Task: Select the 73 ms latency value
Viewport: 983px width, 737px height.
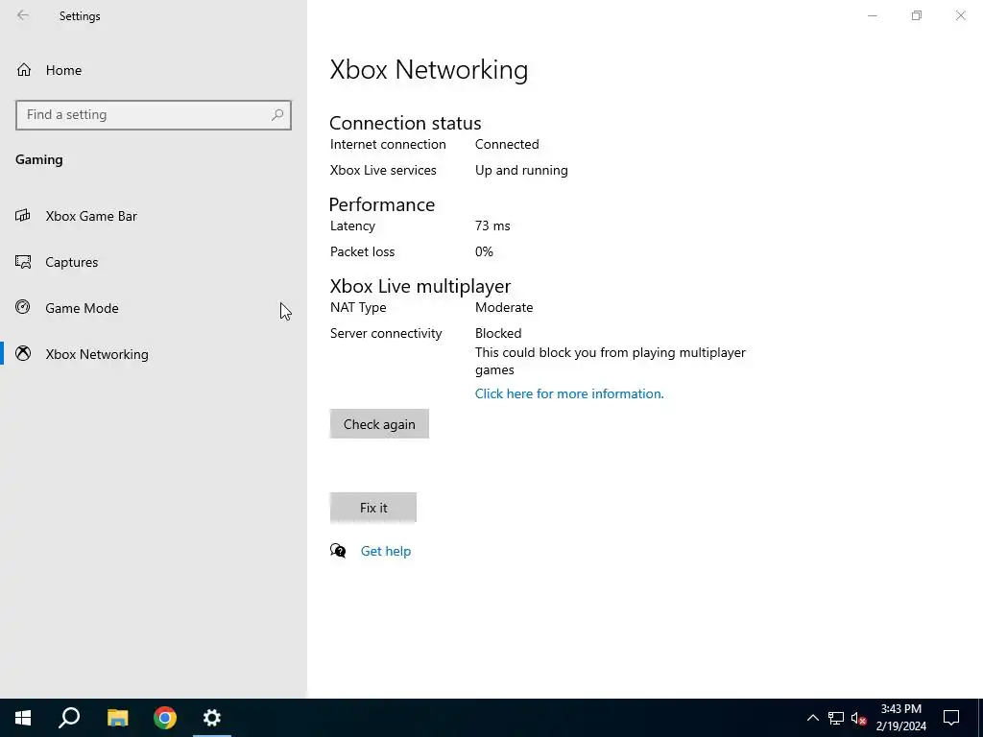Action: pyautogui.click(x=492, y=226)
